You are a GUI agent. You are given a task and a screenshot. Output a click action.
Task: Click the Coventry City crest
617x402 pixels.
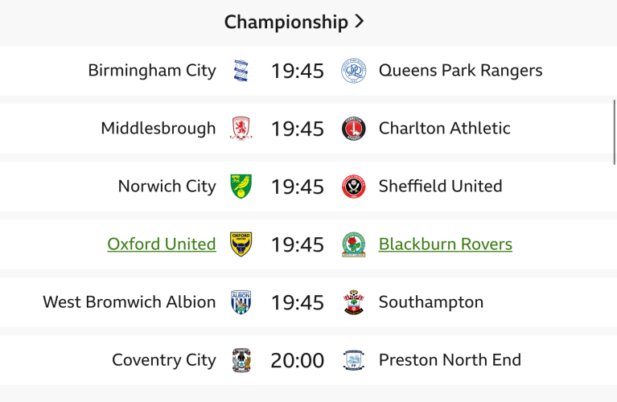[241, 360]
